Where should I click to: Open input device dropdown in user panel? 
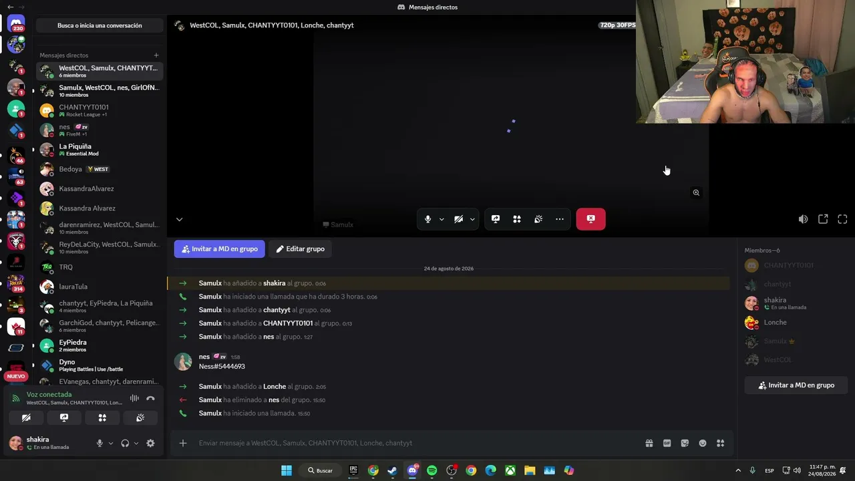coord(111,443)
